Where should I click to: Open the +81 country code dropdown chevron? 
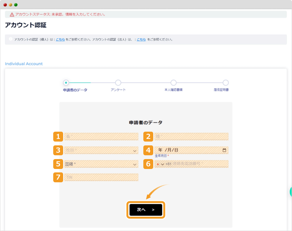tap(162, 164)
